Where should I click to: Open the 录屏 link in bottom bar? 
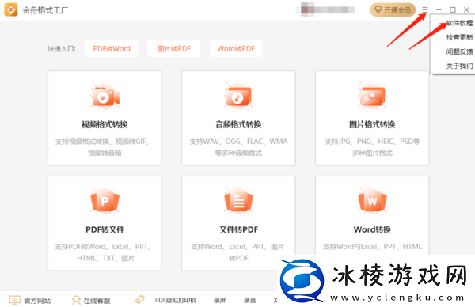(219, 301)
